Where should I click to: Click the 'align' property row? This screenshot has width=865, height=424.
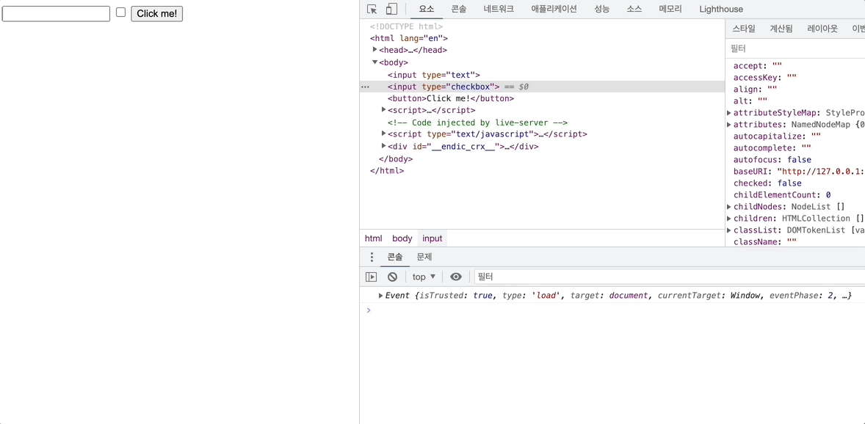point(755,89)
